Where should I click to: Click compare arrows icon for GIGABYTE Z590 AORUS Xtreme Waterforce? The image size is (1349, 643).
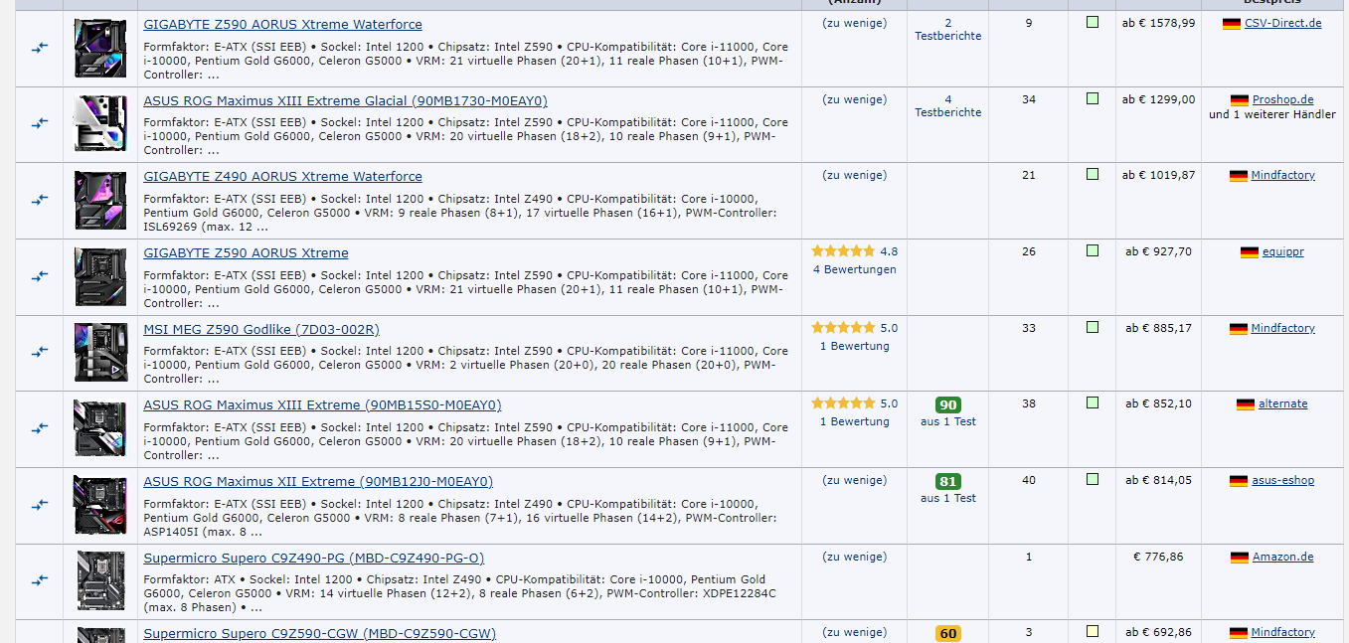[x=40, y=48]
